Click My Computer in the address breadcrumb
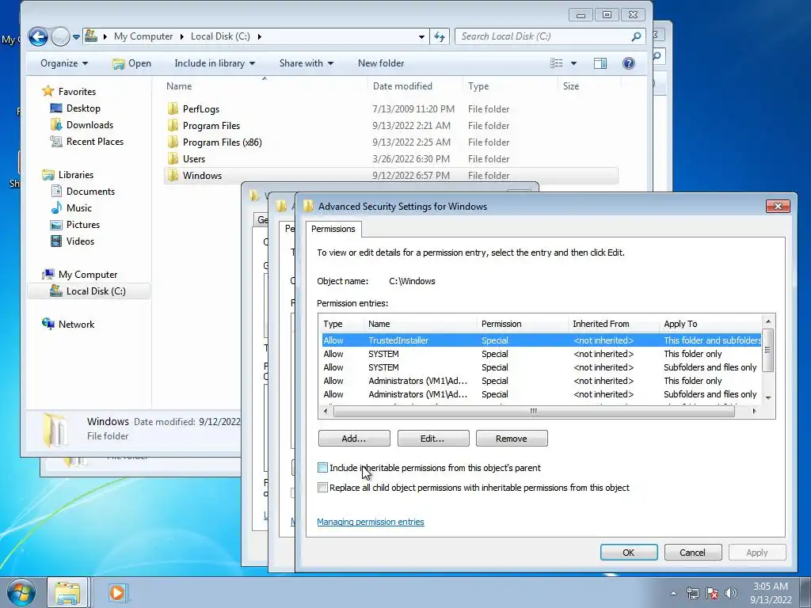This screenshot has height=608, width=811. coord(143,36)
